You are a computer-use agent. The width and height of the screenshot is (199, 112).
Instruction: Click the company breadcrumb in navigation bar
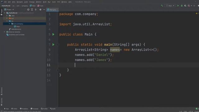coord(25,6)
